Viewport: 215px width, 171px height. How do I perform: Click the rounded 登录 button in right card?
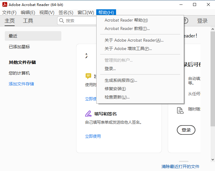(x=186, y=130)
